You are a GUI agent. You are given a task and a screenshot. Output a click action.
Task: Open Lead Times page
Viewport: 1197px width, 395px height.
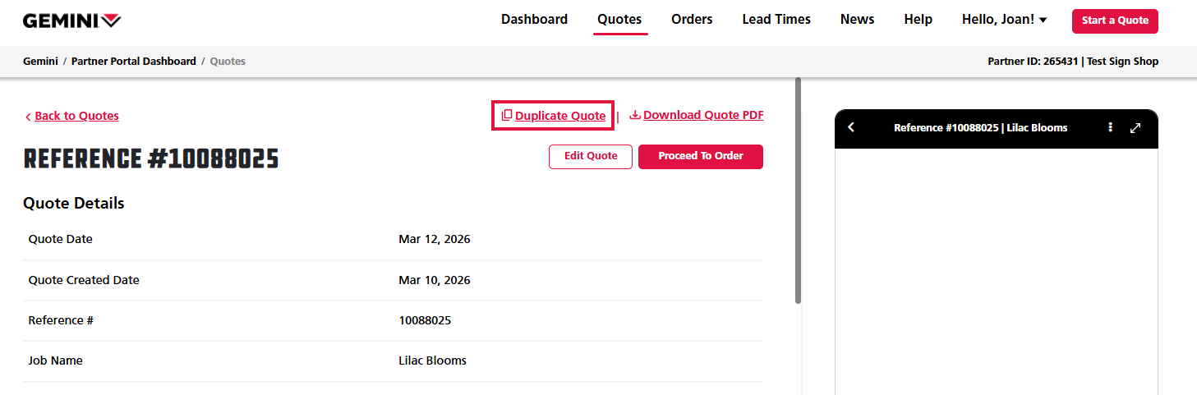click(x=776, y=20)
